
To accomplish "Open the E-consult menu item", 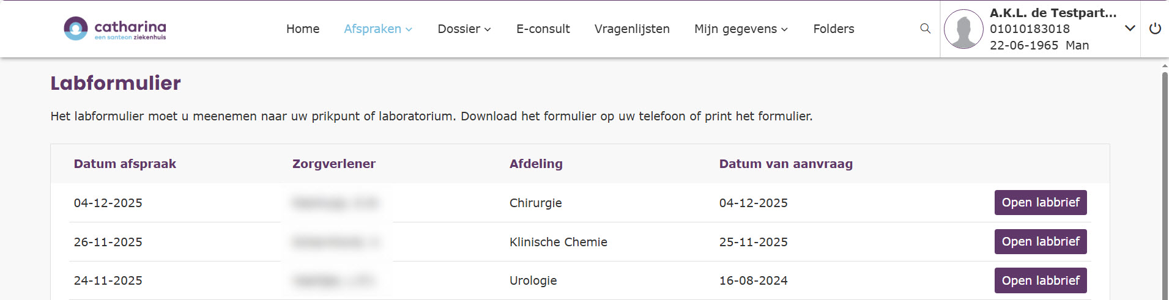I will click(x=543, y=29).
